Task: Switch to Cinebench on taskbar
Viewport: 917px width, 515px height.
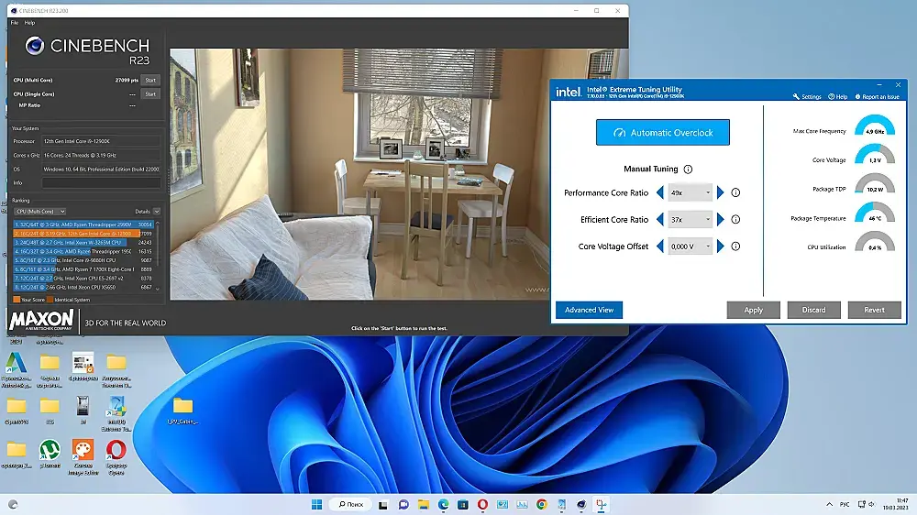Action: [x=581, y=505]
